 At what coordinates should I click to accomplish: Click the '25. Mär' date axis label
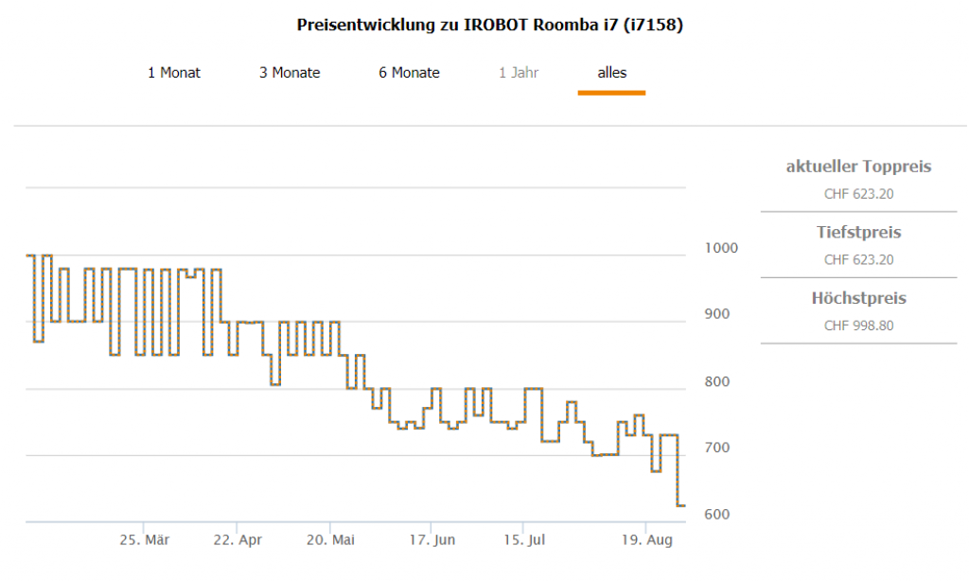point(144,540)
